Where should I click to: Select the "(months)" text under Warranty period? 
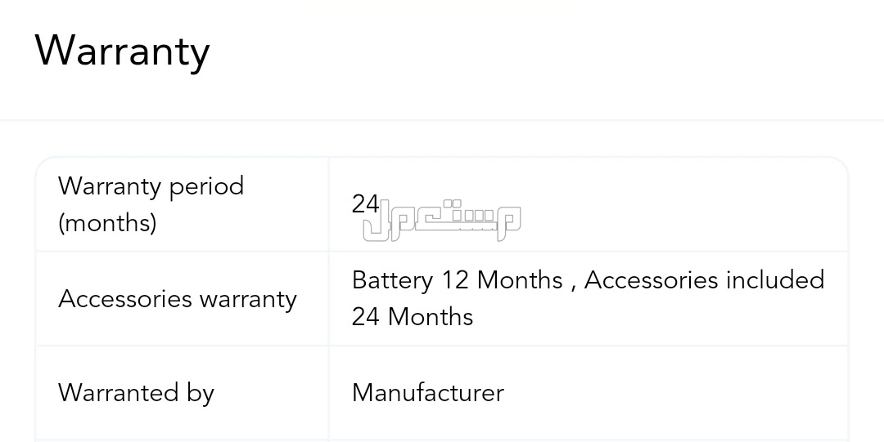click(x=106, y=223)
